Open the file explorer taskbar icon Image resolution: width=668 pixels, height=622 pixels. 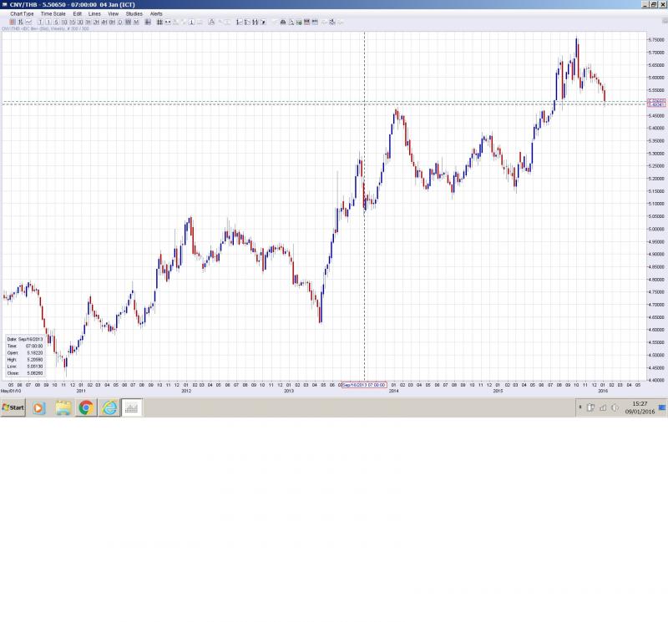[63, 407]
